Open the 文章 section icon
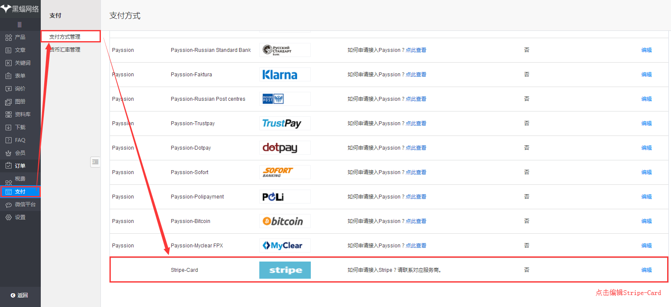The height and width of the screenshot is (307, 671). 9,50
